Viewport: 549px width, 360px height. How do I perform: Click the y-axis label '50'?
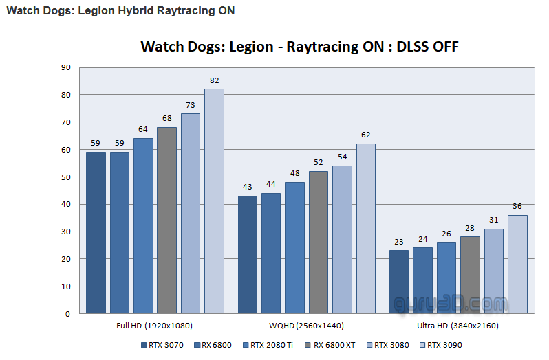click(66, 177)
